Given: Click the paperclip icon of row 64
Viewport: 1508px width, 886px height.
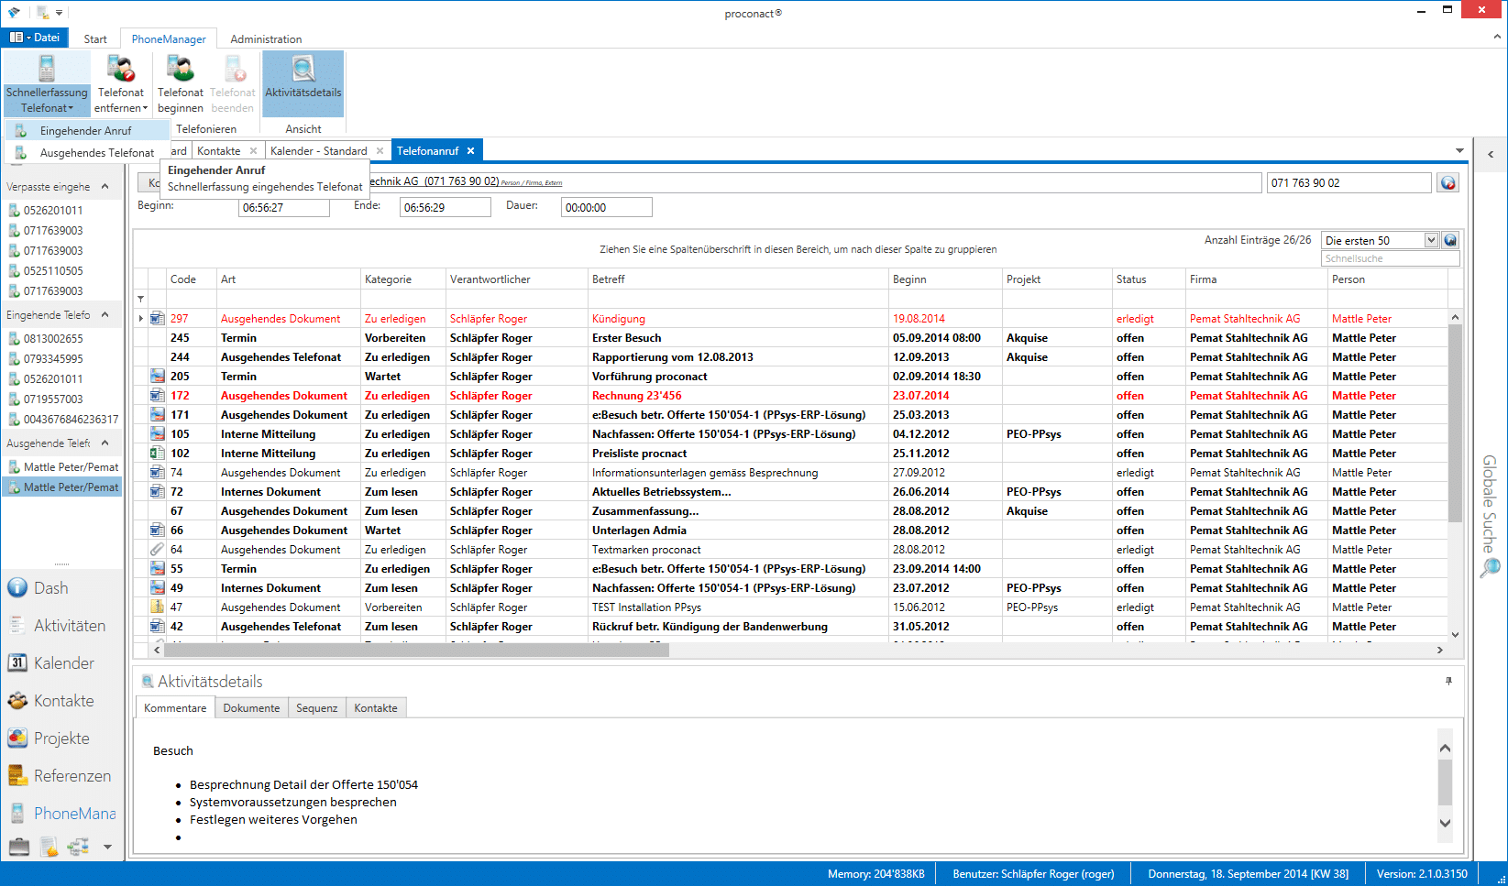Looking at the screenshot, I should click(157, 550).
